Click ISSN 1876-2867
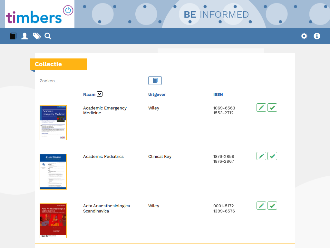 pyautogui.click(x=224, y=161)
